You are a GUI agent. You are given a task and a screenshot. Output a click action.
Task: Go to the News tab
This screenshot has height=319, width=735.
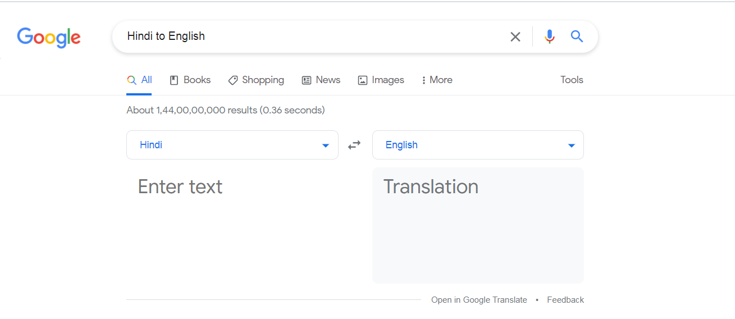(x=321, y=80)
